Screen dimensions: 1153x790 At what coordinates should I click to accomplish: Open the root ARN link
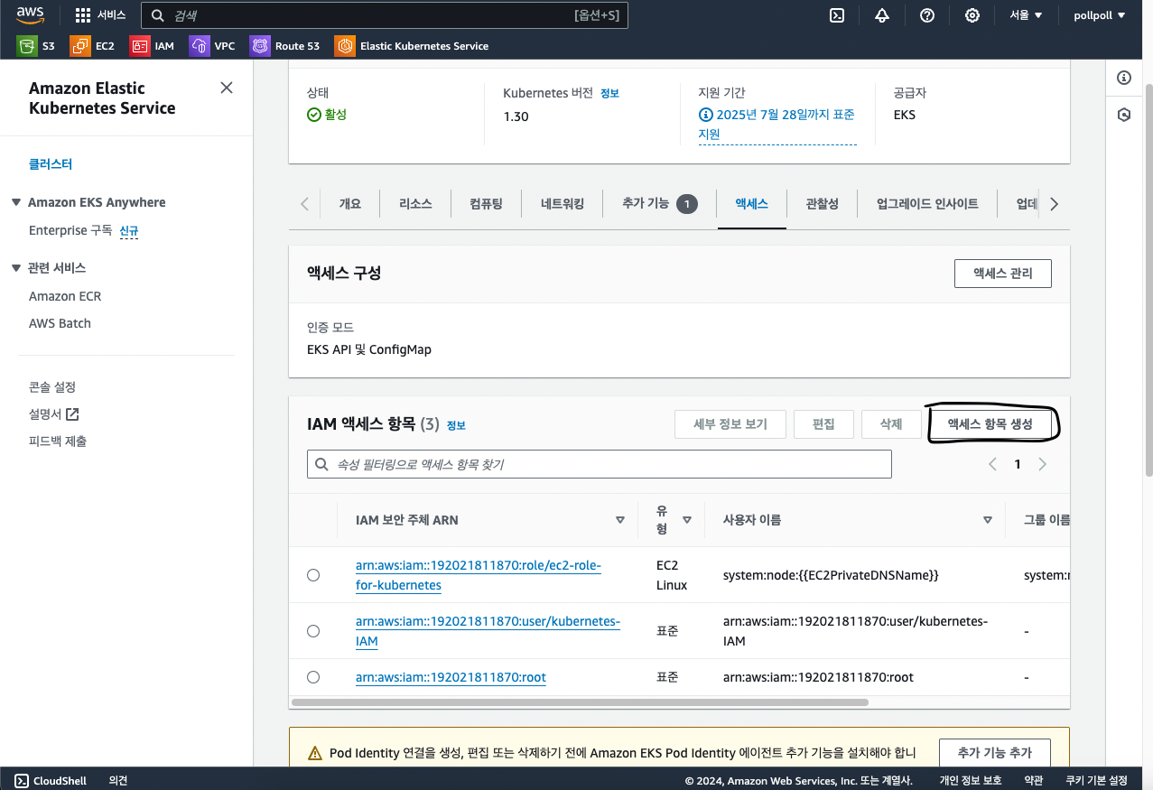pyautogui.click(x=451, y=677)
